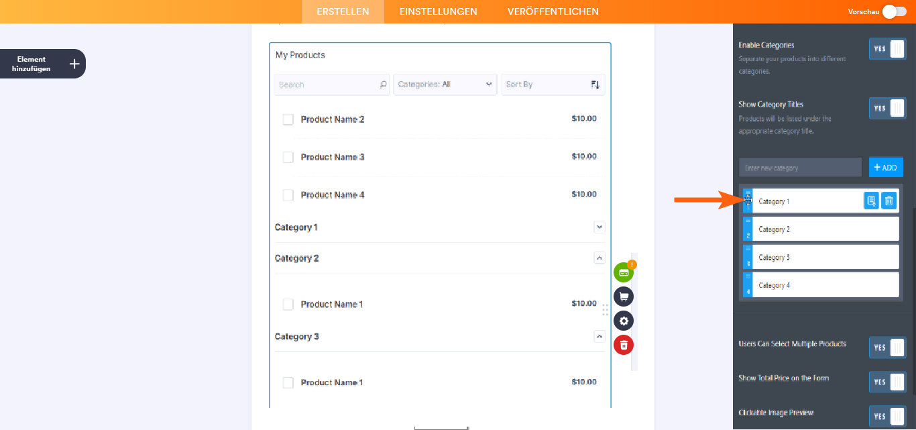Image resolution: width=916 pixels, height=430 pixels.
Task: Expand the Category 1 section in the form
Action: pos(599,227)
